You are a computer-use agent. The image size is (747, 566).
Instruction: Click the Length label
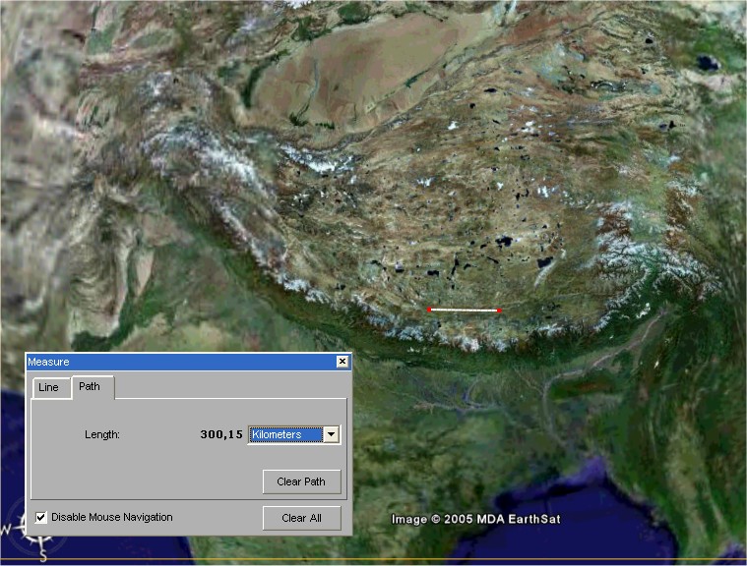coord(102,434)
